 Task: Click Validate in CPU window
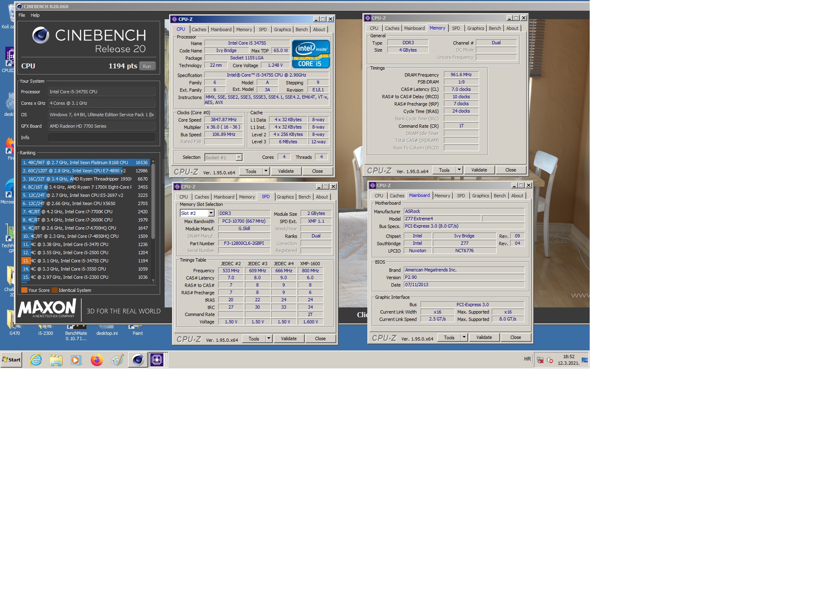pyautogui.click(x=286, y=171)
